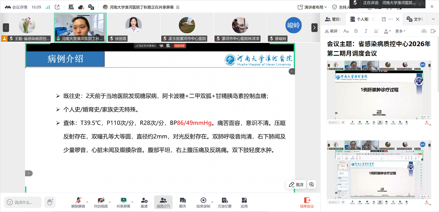Toggle underline formatting in notes
The height and width of the screenshot is (212, 439).
pyautogui.click(x=376, y=31)
